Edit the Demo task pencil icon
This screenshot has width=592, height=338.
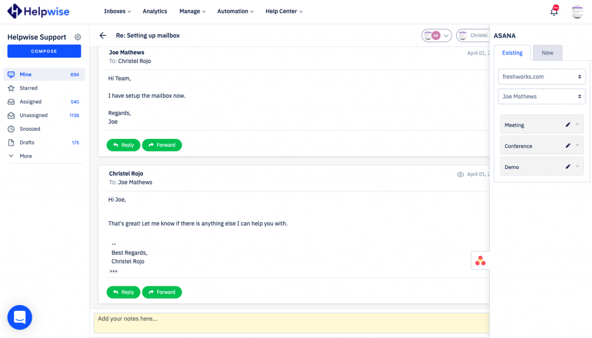point(568,167)
